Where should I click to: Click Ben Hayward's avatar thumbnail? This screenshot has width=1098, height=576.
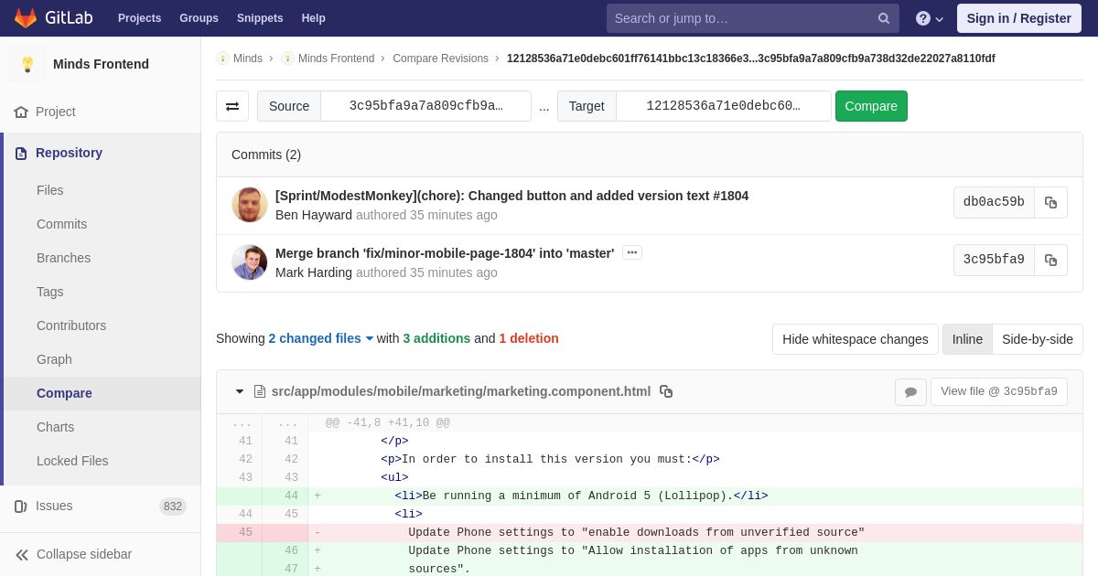[249, 205]
